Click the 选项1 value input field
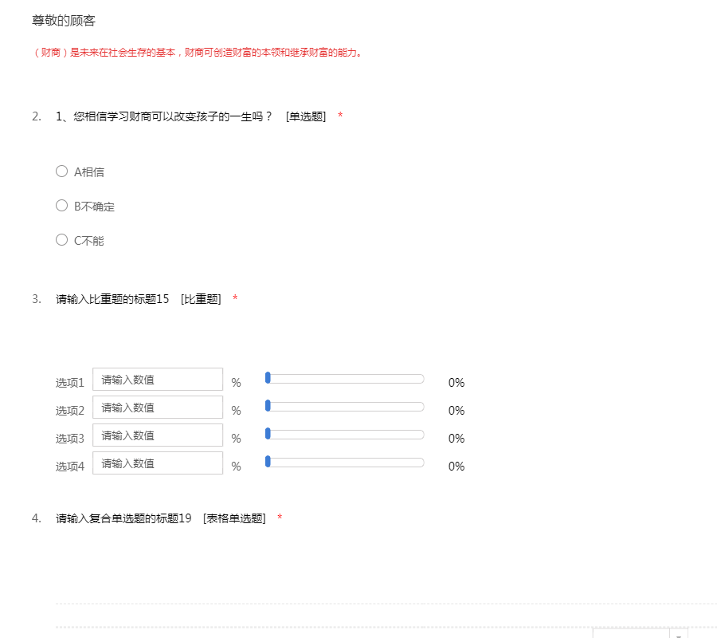This screenshot has width=717, height=638. (158, 380)
